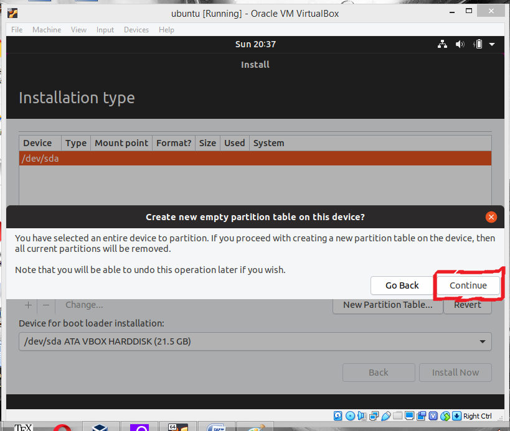Click the keyboard capture arrow status icon
This screenshot has width=510, height=431.
tap(456, 415)
